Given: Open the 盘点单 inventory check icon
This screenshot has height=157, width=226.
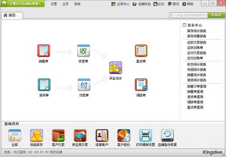Looking at the screenshot, I should pyautogui.click(x=141, y=51).
